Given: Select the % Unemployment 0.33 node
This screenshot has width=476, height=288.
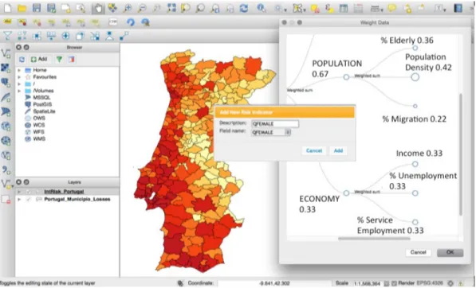Looking at the screenshot, I should pyautogui.click(x=415, y=193).
